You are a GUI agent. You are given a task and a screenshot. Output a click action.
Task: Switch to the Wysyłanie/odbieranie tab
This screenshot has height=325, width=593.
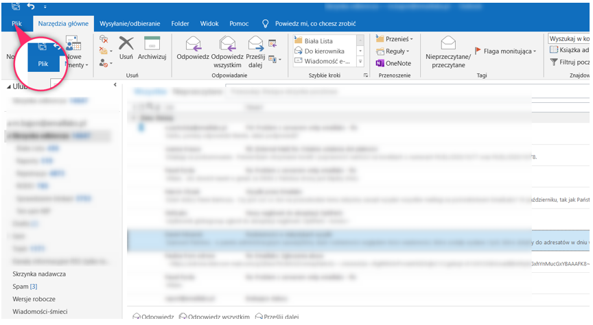121,23
